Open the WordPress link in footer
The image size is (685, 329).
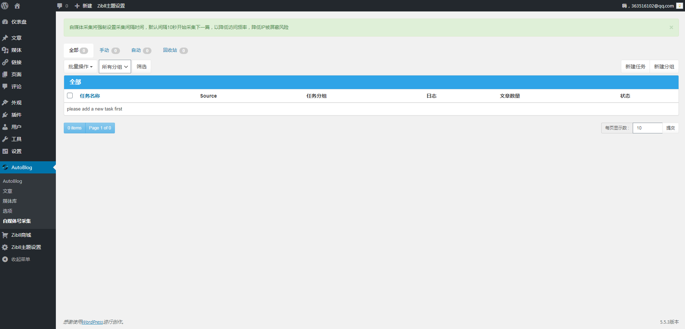click(92, 322)
